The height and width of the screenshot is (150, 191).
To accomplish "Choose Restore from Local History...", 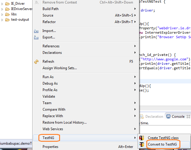I will 86,122.
